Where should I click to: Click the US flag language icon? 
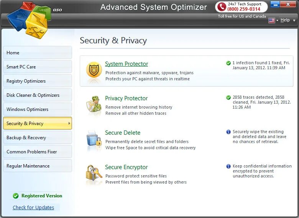coord(271,20)
